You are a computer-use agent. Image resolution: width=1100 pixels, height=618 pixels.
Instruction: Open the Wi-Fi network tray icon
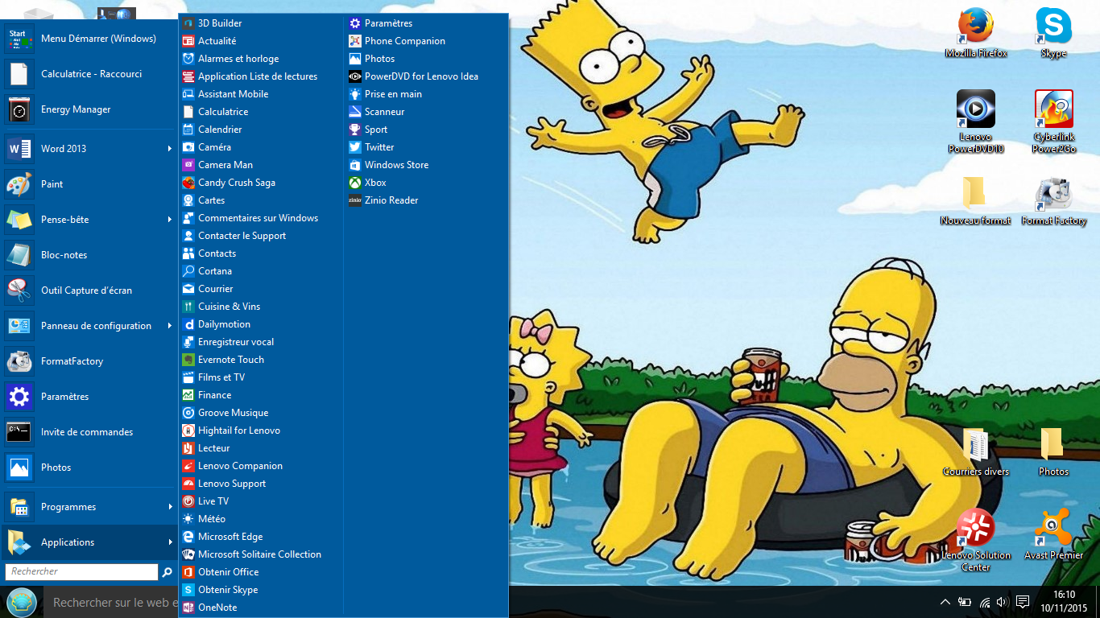[985, 602]
